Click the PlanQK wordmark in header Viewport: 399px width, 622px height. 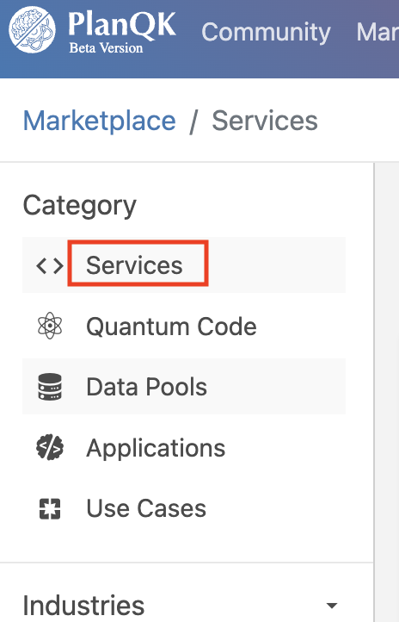click(x=122, y=25)
